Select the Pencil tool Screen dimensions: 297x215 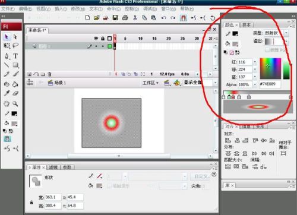7,74
